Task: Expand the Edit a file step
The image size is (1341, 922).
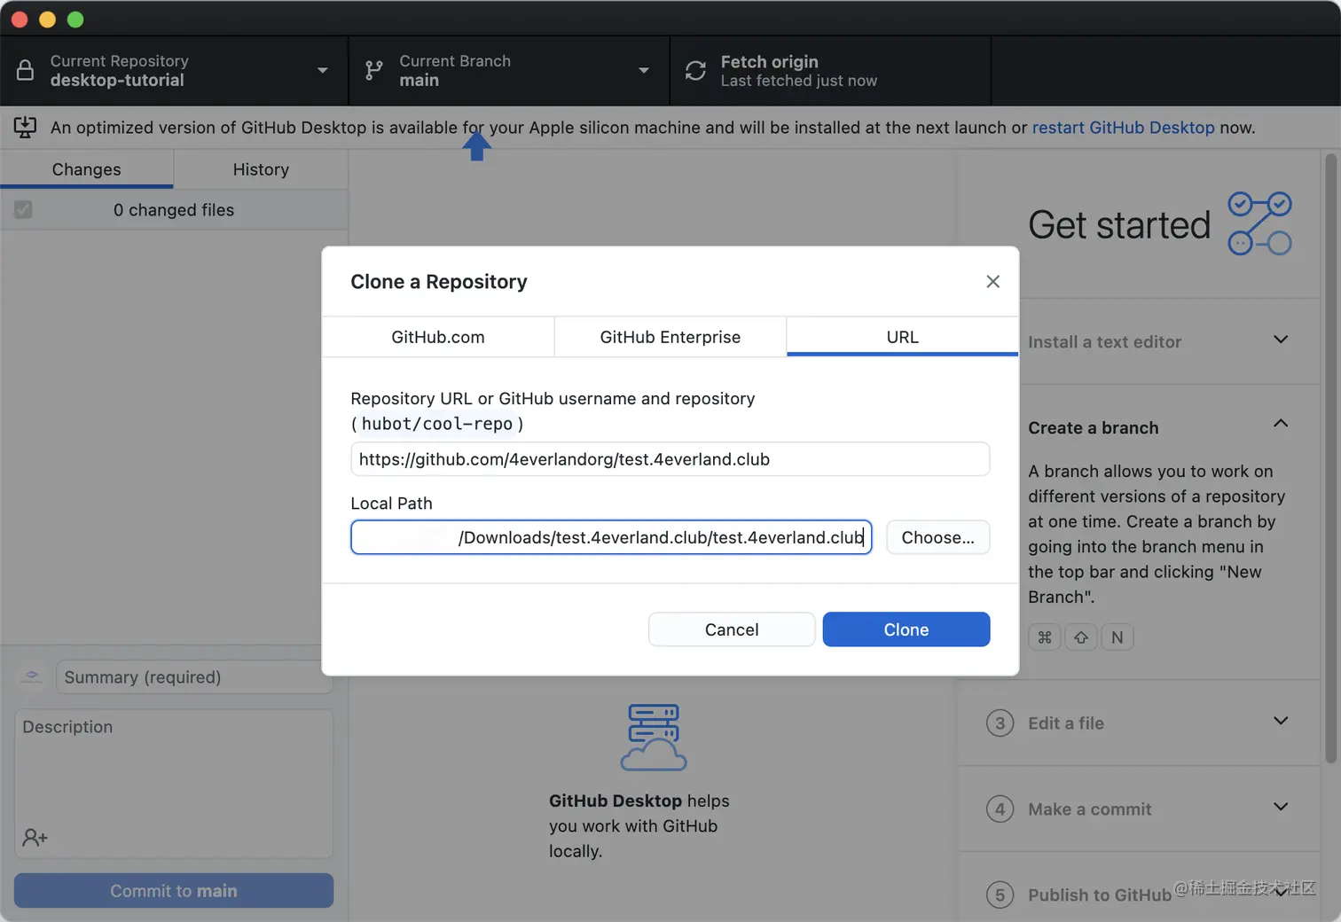Action: coord(1281,721)
